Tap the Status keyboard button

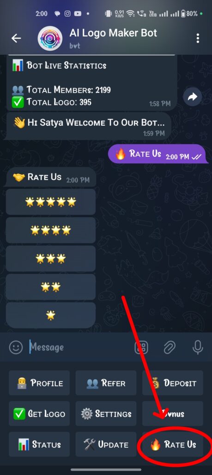pos(39,445)
